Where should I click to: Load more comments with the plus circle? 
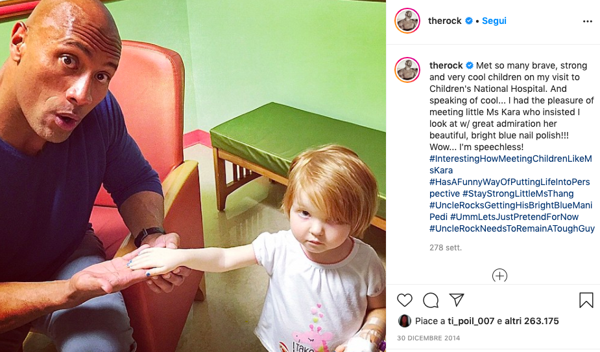coord(499,275)
